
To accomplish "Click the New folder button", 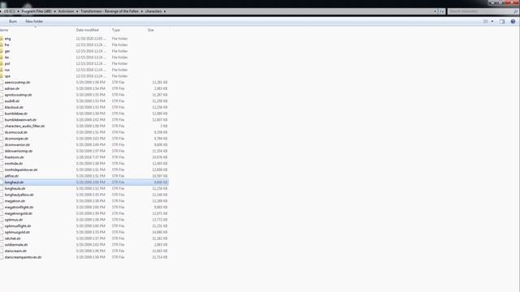I will [34, 22].
